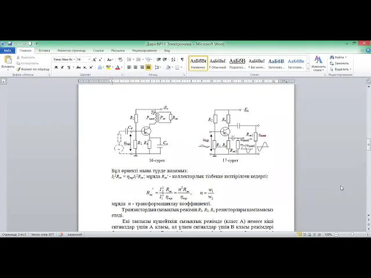The image size is (371, 278).
Task: Minimize the ribbon with the caret icon
Action: coord(362,50)
